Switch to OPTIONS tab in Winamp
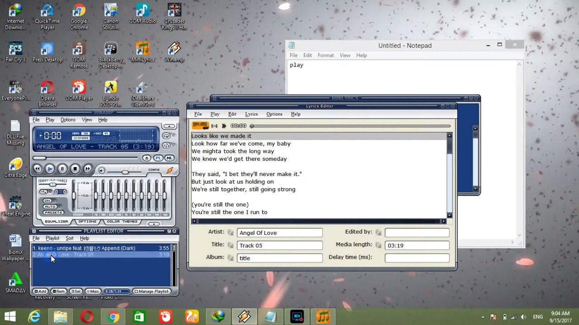 [x=87, y=221]
